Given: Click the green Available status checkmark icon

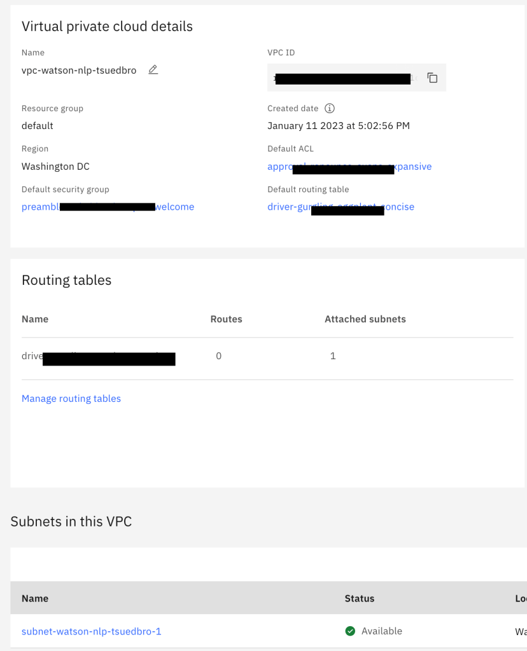Looking at the screenshot, I should (x=350, y=631).
